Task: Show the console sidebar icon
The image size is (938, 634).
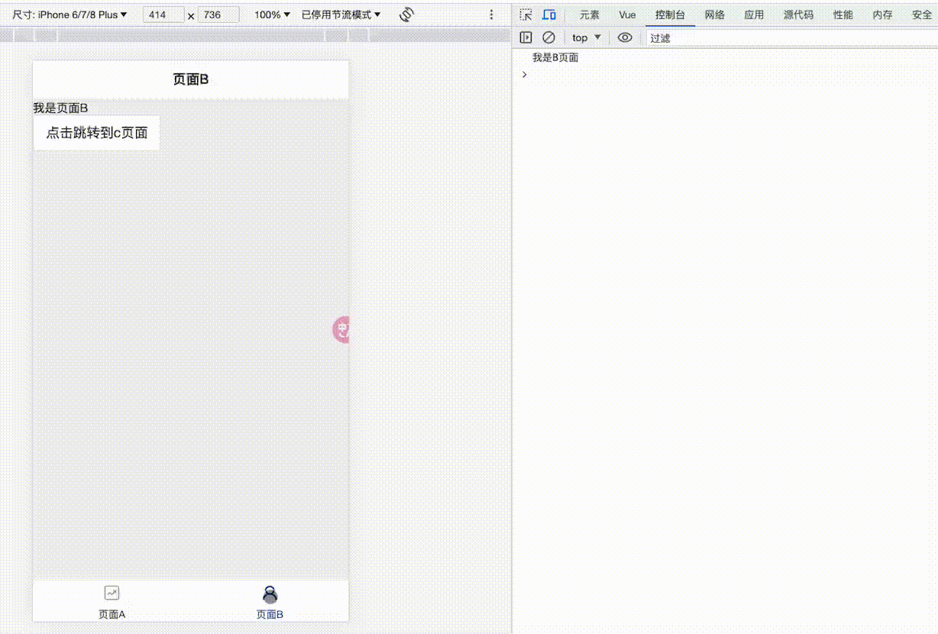Action: pyautogui.click(x=526, y=37)
